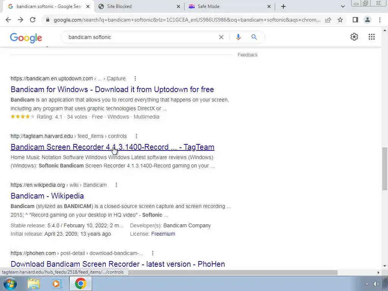Click the page scrollbar down arrow
Viewport: 388px width, 291px height.
pyautogui.click(x=385, y=266)
